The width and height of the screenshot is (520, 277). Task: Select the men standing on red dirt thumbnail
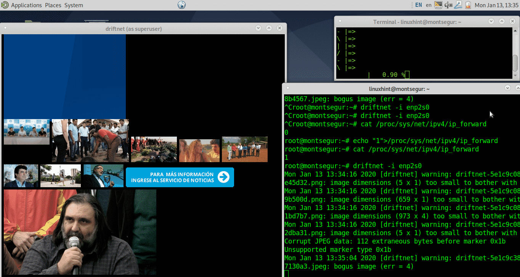(x=245, y=150)
